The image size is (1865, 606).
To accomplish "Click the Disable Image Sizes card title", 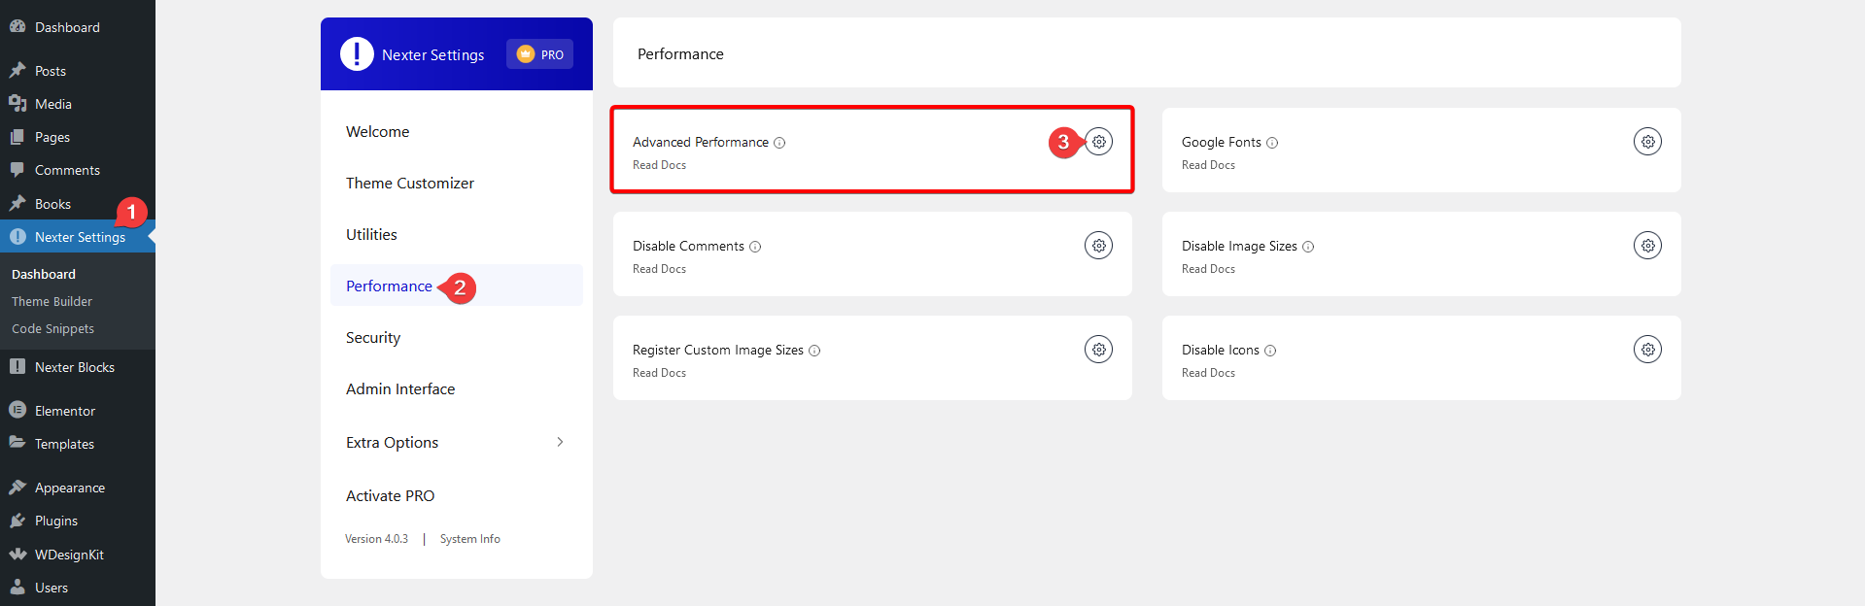I will pyautogui.click(x=1239, y=247).
